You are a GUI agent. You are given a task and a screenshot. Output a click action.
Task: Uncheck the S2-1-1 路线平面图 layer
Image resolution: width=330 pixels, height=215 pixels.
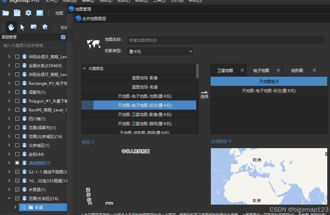click(17, 172)
